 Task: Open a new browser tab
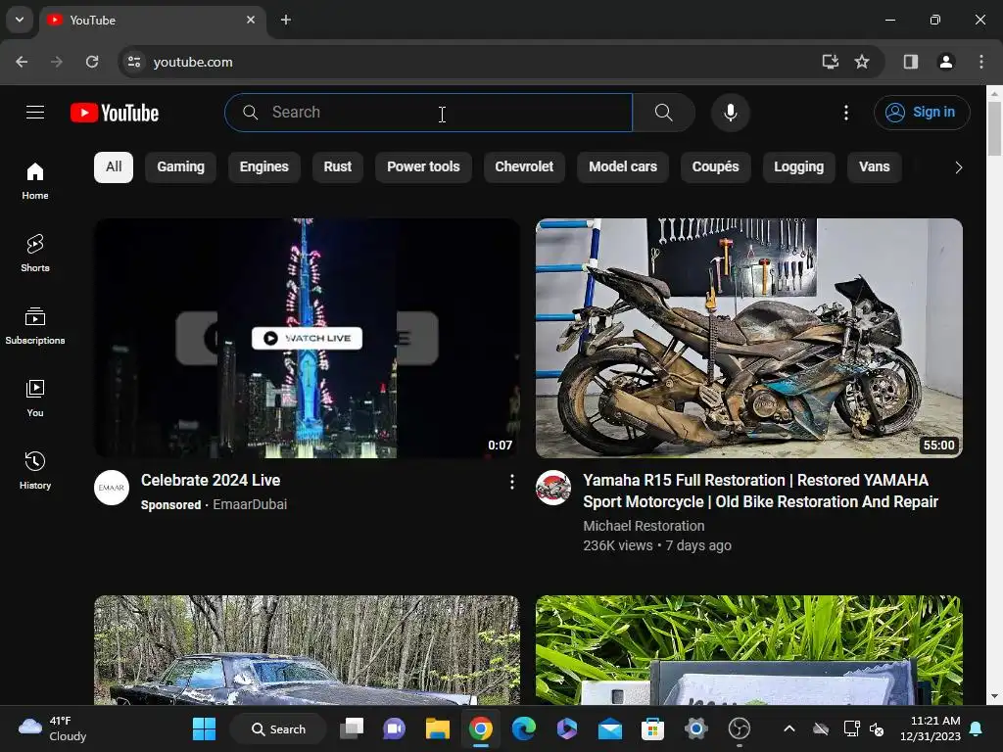[x=286, y=20]
